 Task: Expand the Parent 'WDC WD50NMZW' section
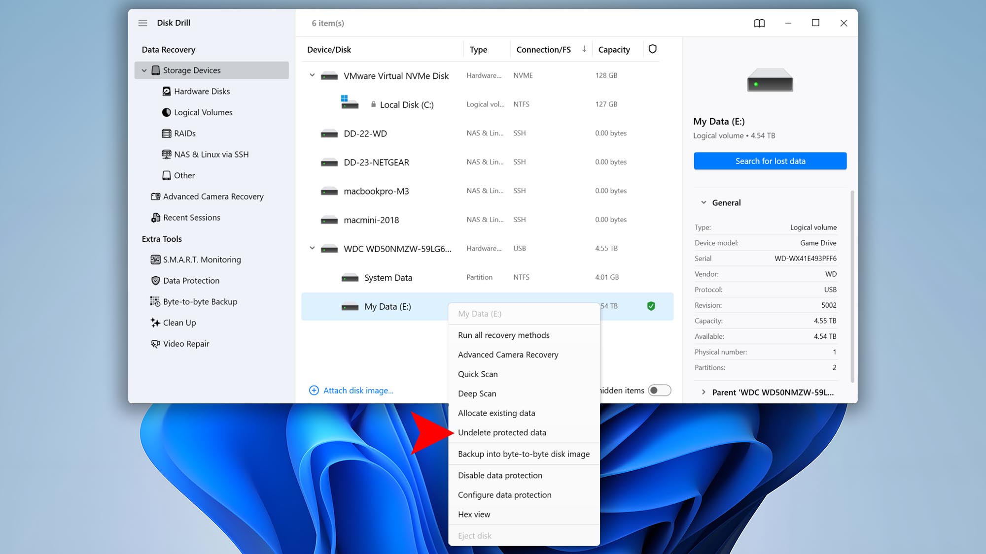pyautogui.click(x=704, y=392)
